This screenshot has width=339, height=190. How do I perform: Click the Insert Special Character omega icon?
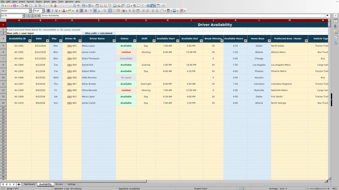pyautogui.click(x=129, y=6)
